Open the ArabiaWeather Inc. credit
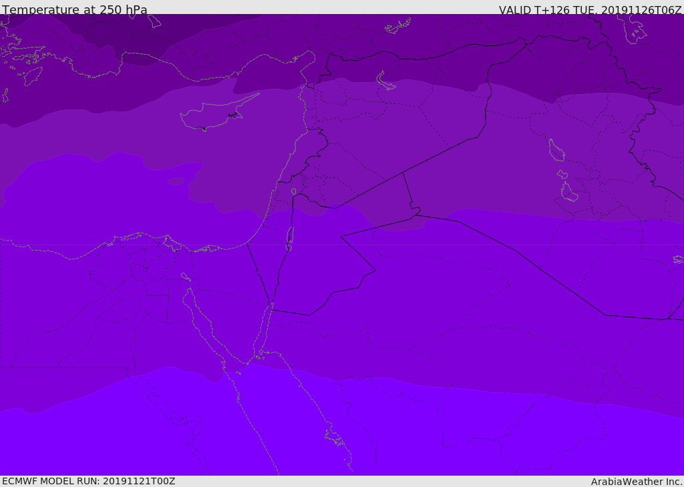This screenshot has width=684, height=487. point(636,482)
